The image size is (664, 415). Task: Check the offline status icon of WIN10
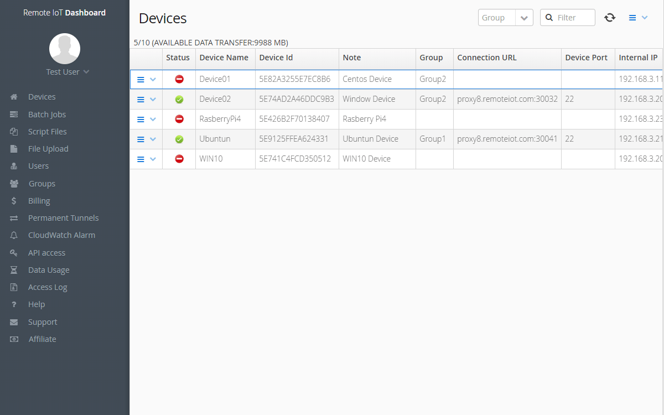point(178,159)
